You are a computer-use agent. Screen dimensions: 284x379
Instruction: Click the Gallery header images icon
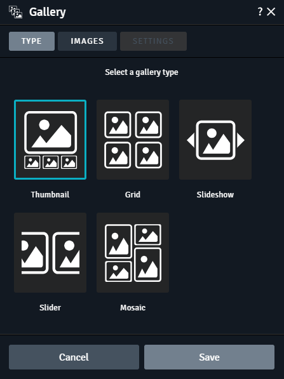pos(16,12)
